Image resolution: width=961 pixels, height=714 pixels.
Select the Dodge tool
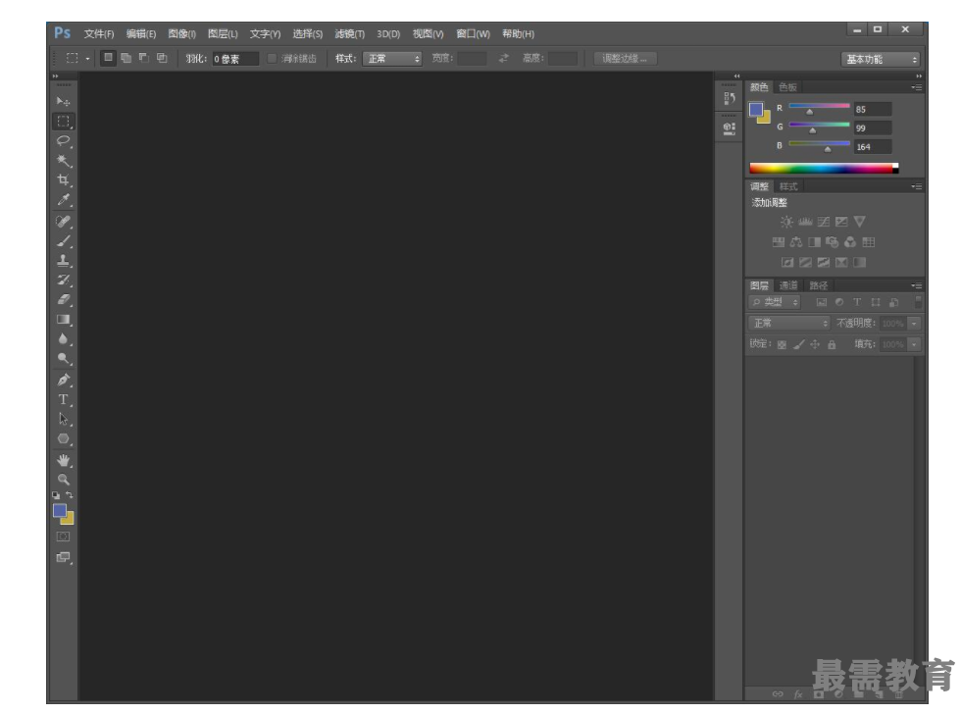tap(63, 359)
